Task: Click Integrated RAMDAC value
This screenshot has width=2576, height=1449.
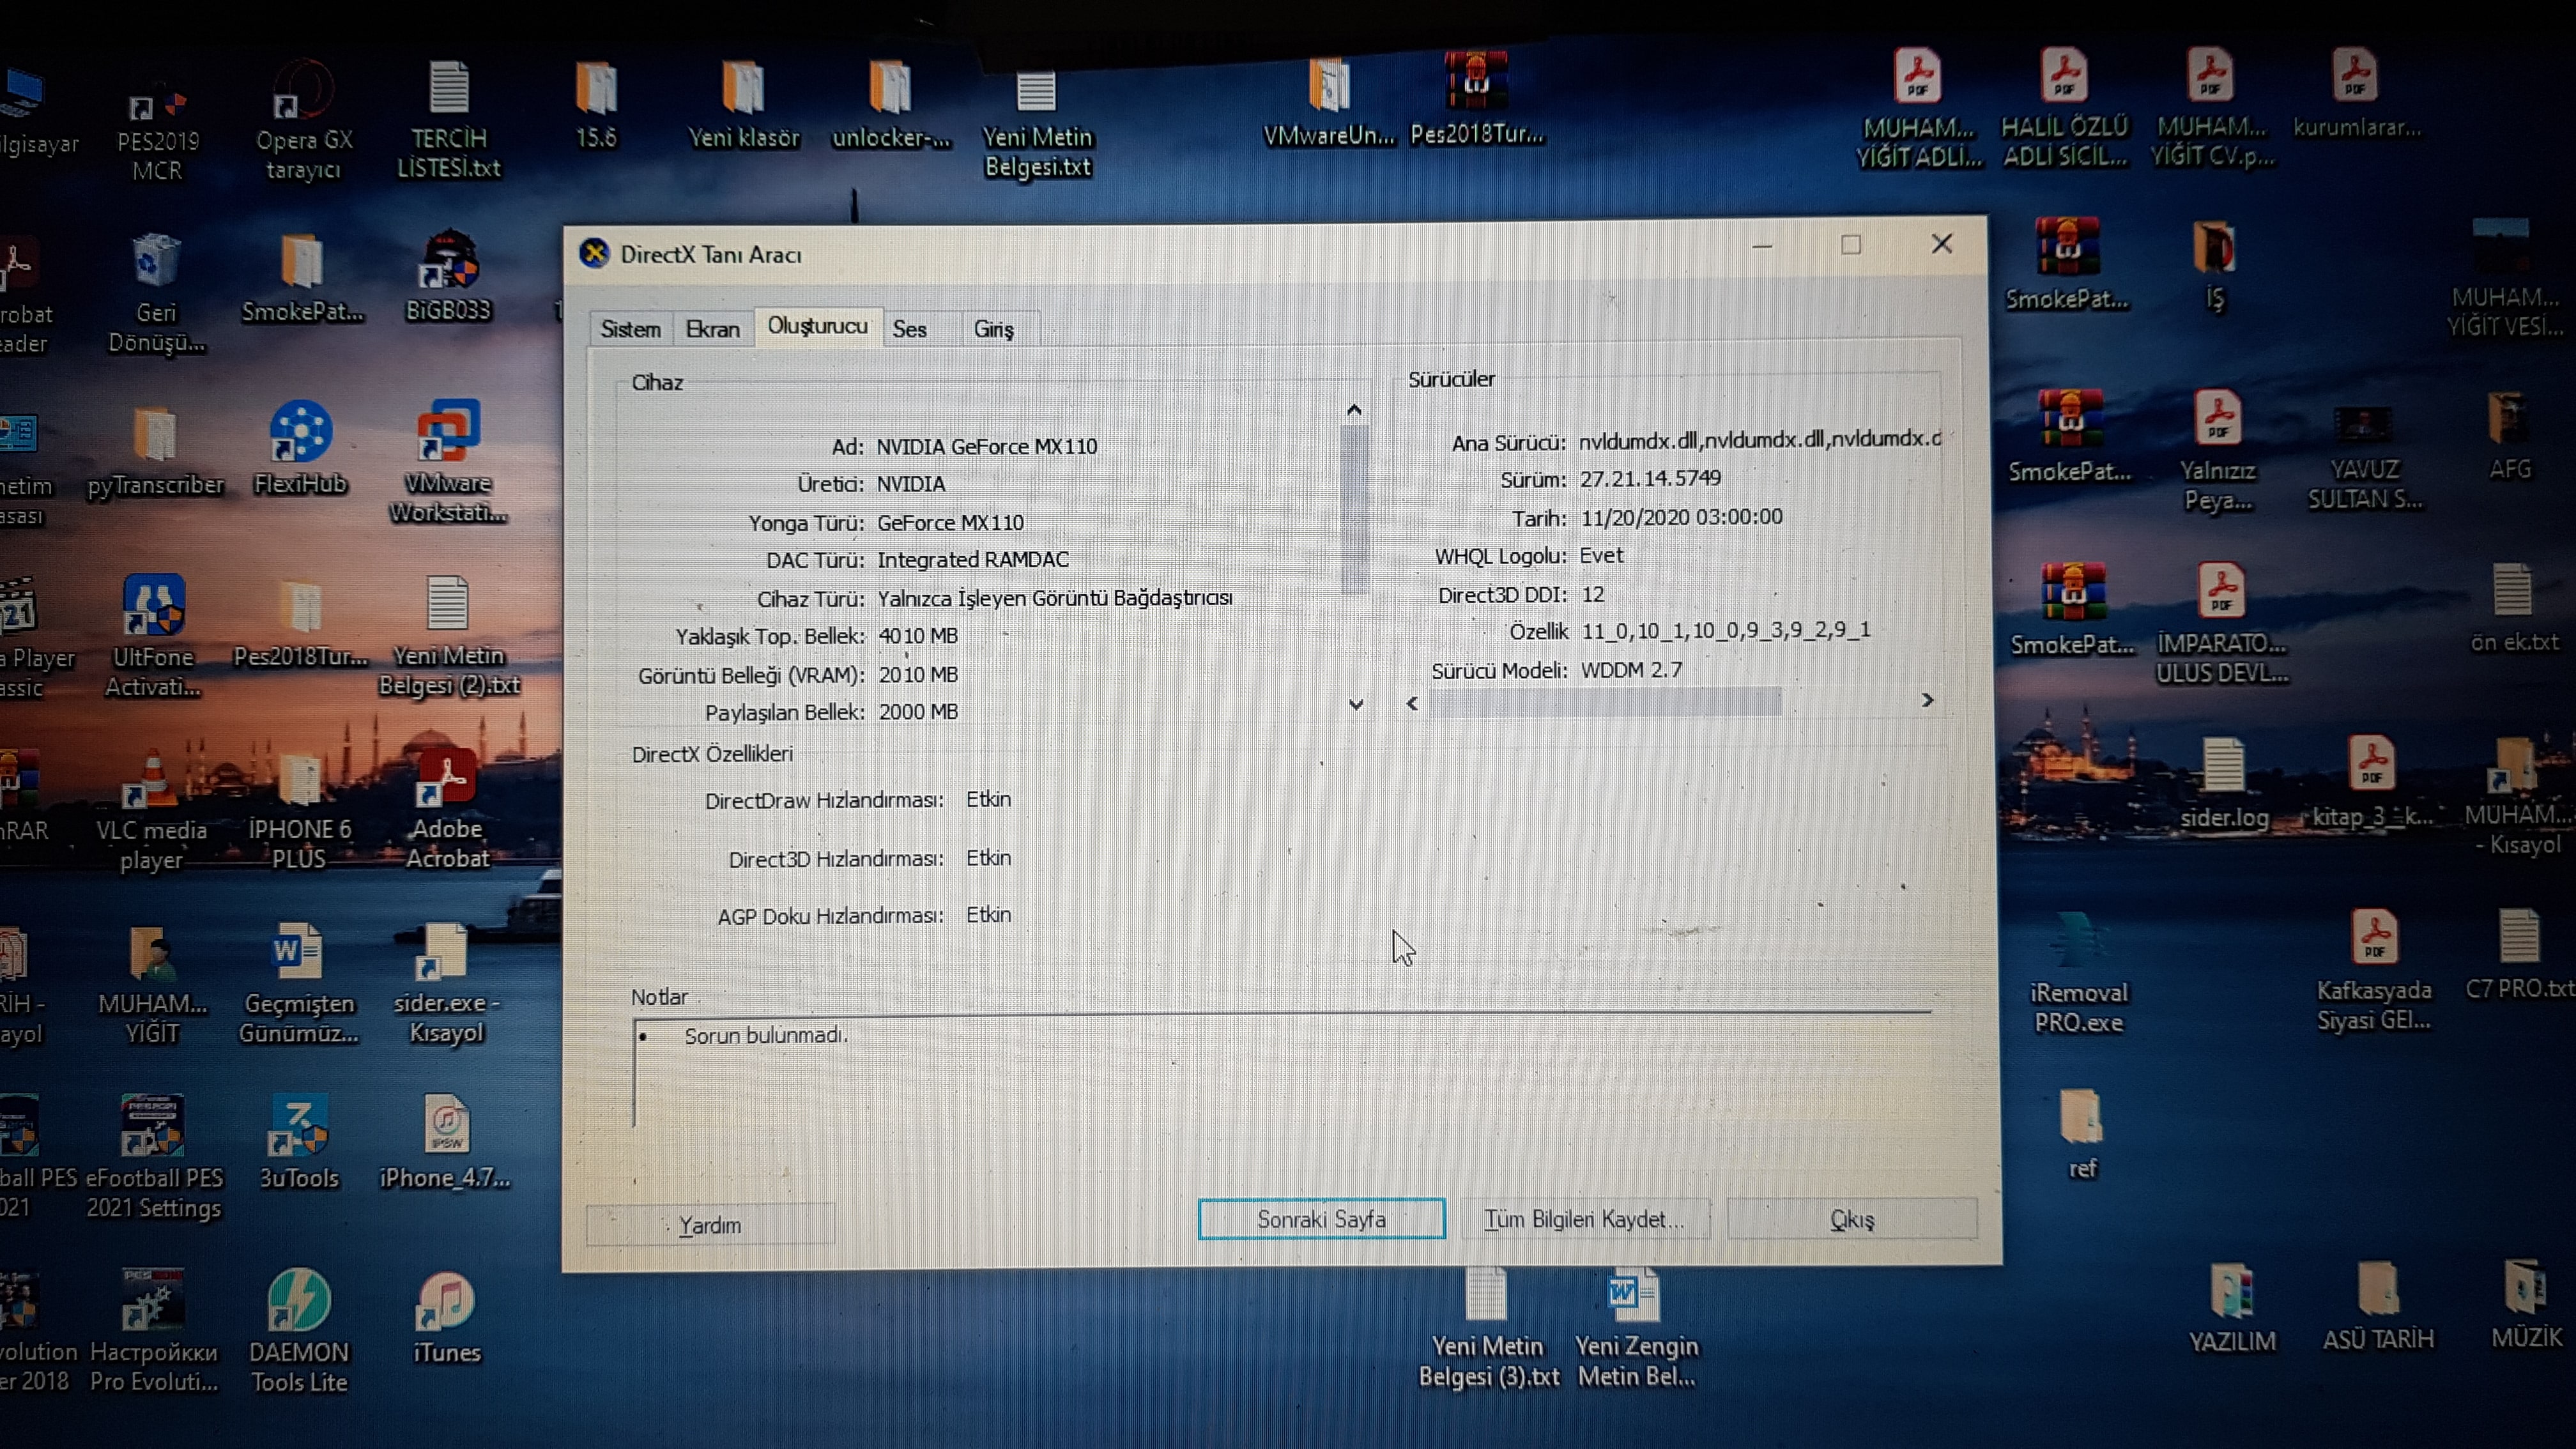Action: (x=973, y=560)
